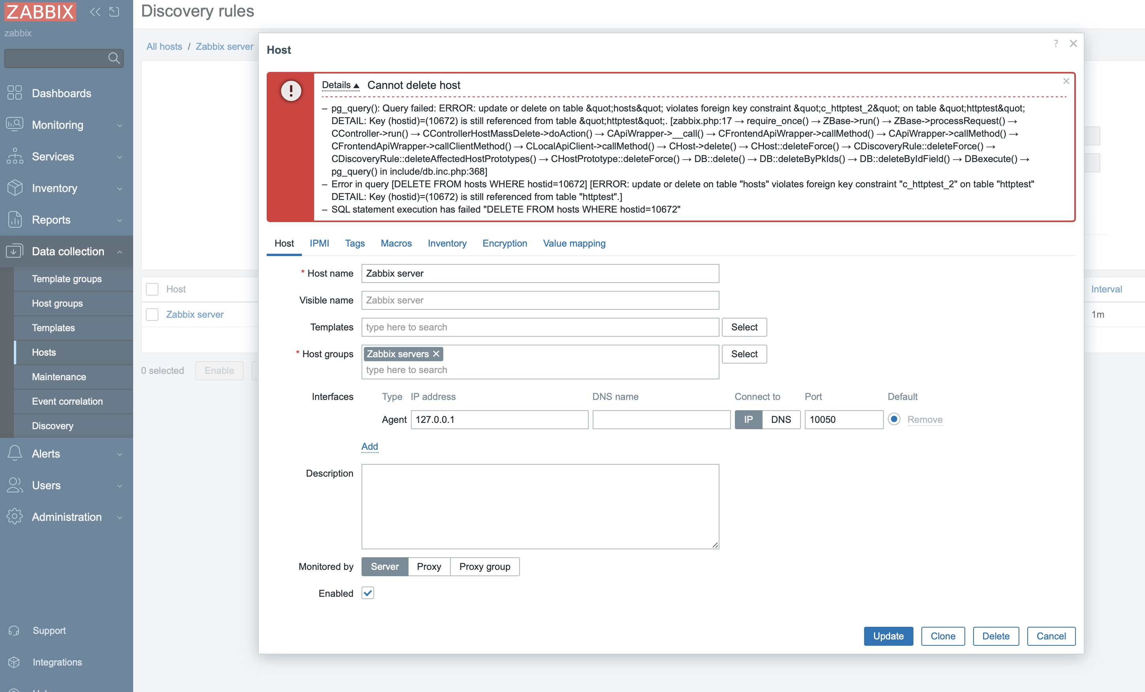The width and height of the screenshot is (1145, 692).
Task: Click the Update button
Action: point(888,636)
